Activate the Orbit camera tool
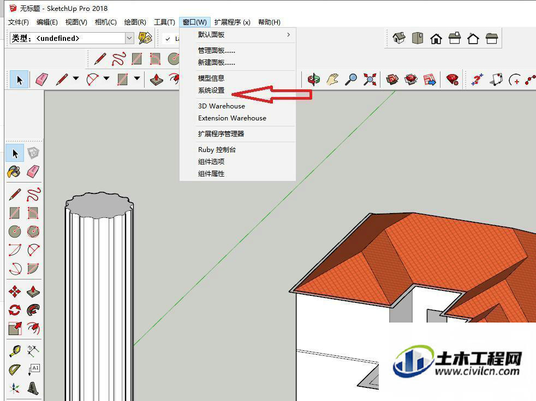536x401 pixels. click(313, 80)
